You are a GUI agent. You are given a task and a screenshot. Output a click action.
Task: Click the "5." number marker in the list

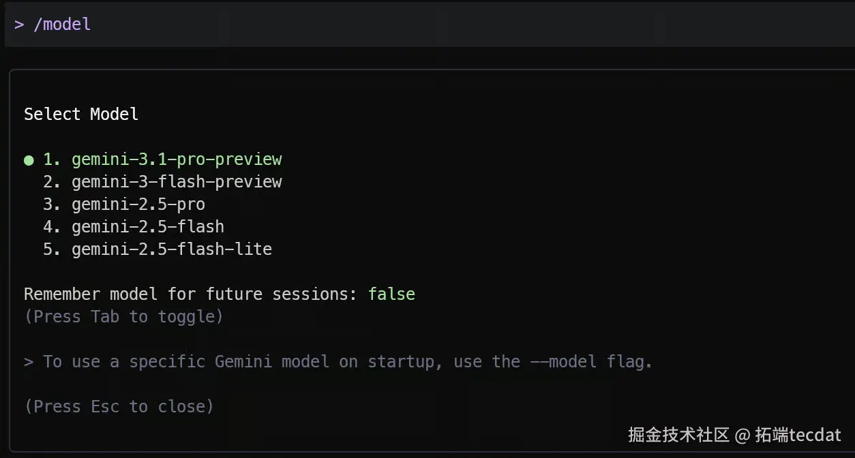coord(52,249)
